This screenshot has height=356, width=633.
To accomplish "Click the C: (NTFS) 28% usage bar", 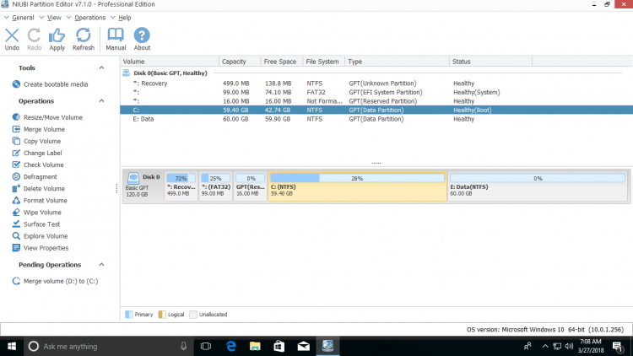I will pos(357,178).
